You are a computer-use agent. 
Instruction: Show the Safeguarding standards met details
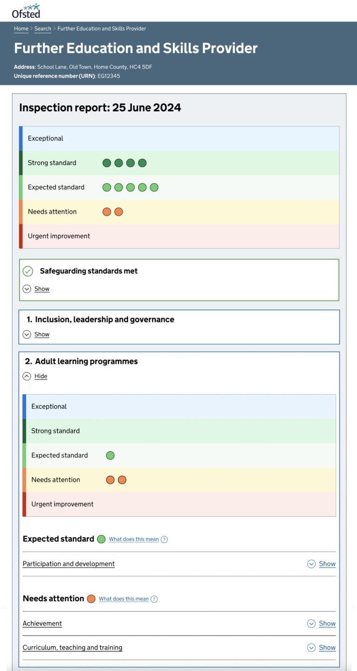(41, 289)
